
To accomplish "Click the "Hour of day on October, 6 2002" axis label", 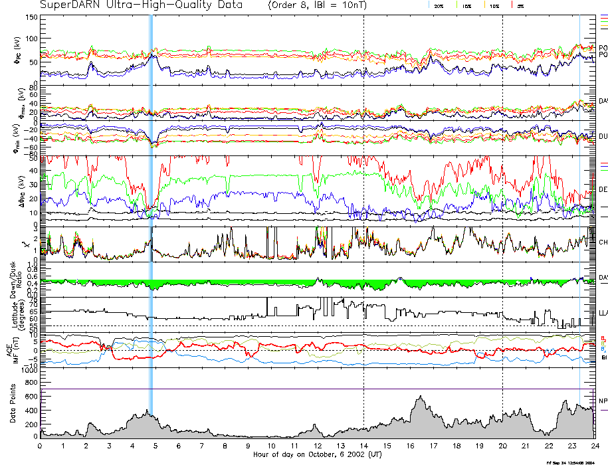I will [x=317, y=454].
